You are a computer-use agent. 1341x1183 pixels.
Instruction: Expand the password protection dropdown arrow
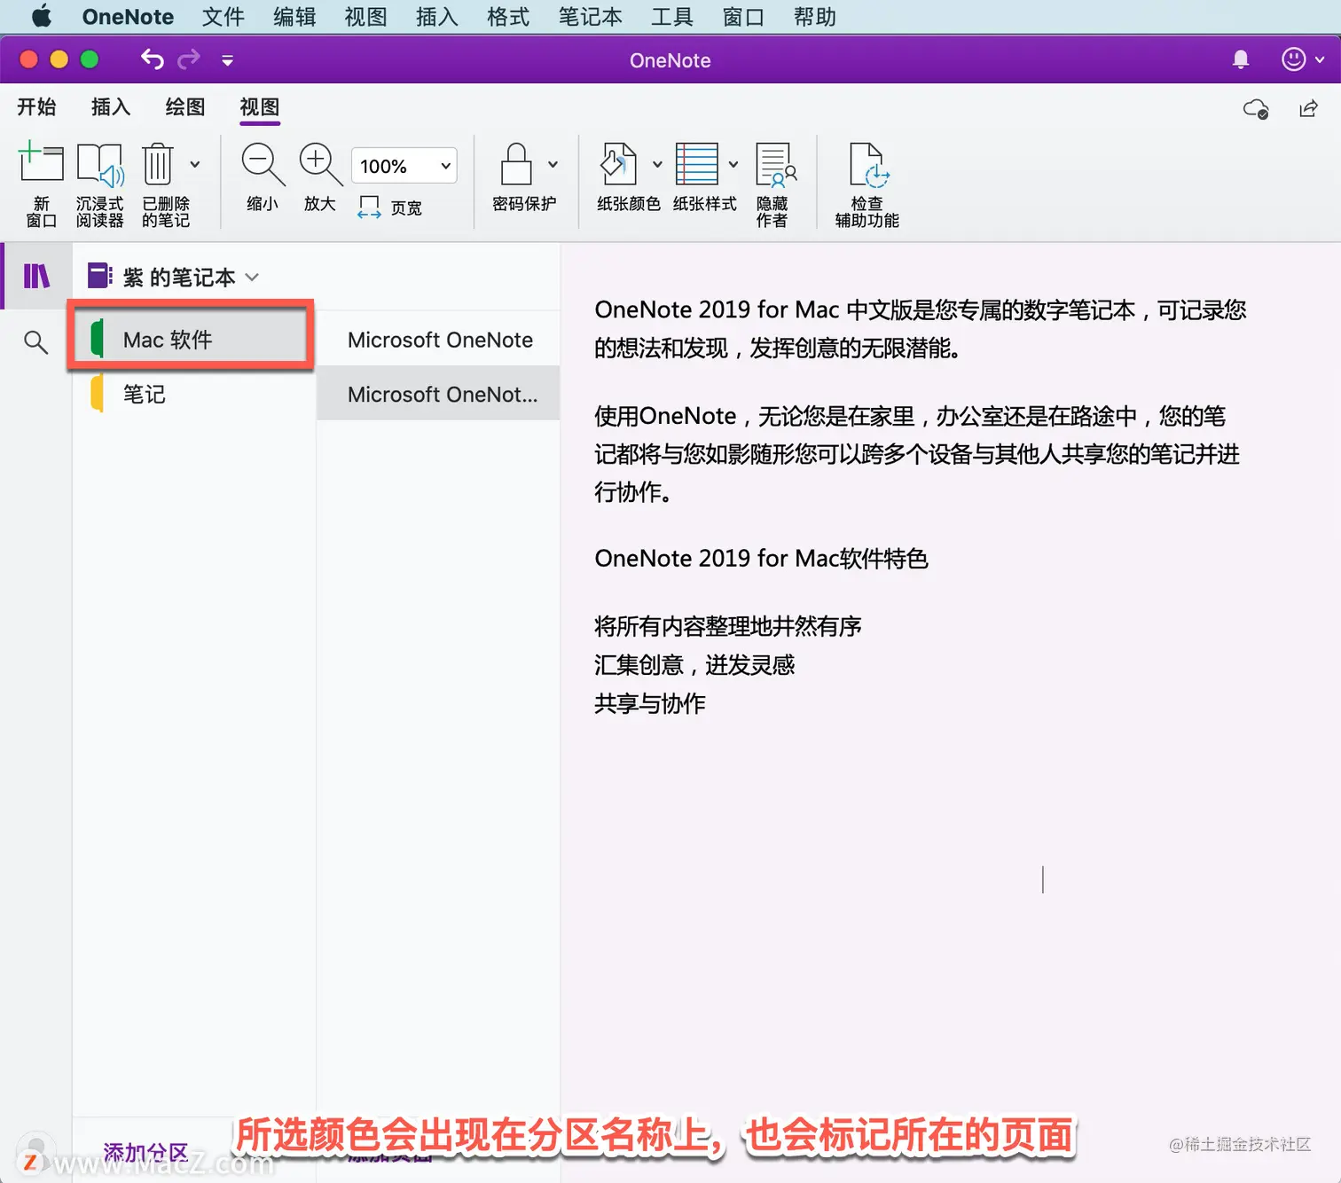coord(553,164)
